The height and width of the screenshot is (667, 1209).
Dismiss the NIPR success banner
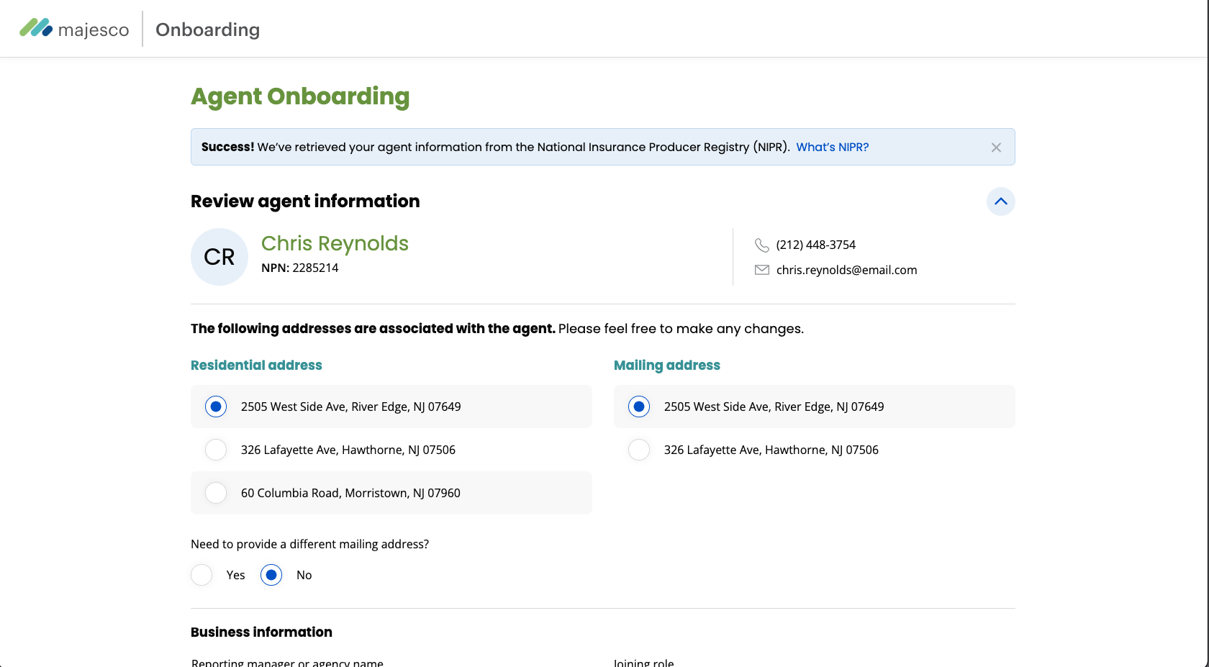pos(996,148)
